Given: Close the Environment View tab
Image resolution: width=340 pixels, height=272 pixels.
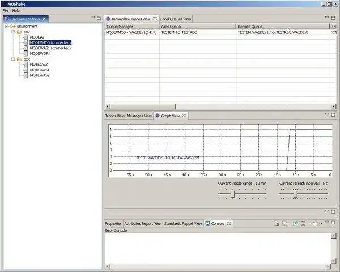Looking at the screenshot, I should [x=44, y=19].
